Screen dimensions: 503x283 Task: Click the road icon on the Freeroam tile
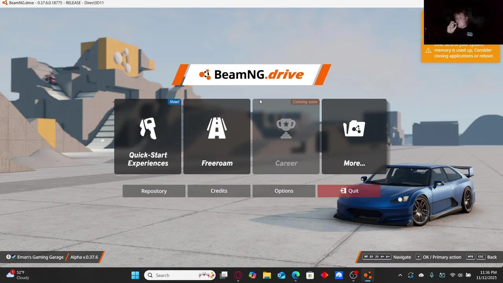click(x=217, y=128)
